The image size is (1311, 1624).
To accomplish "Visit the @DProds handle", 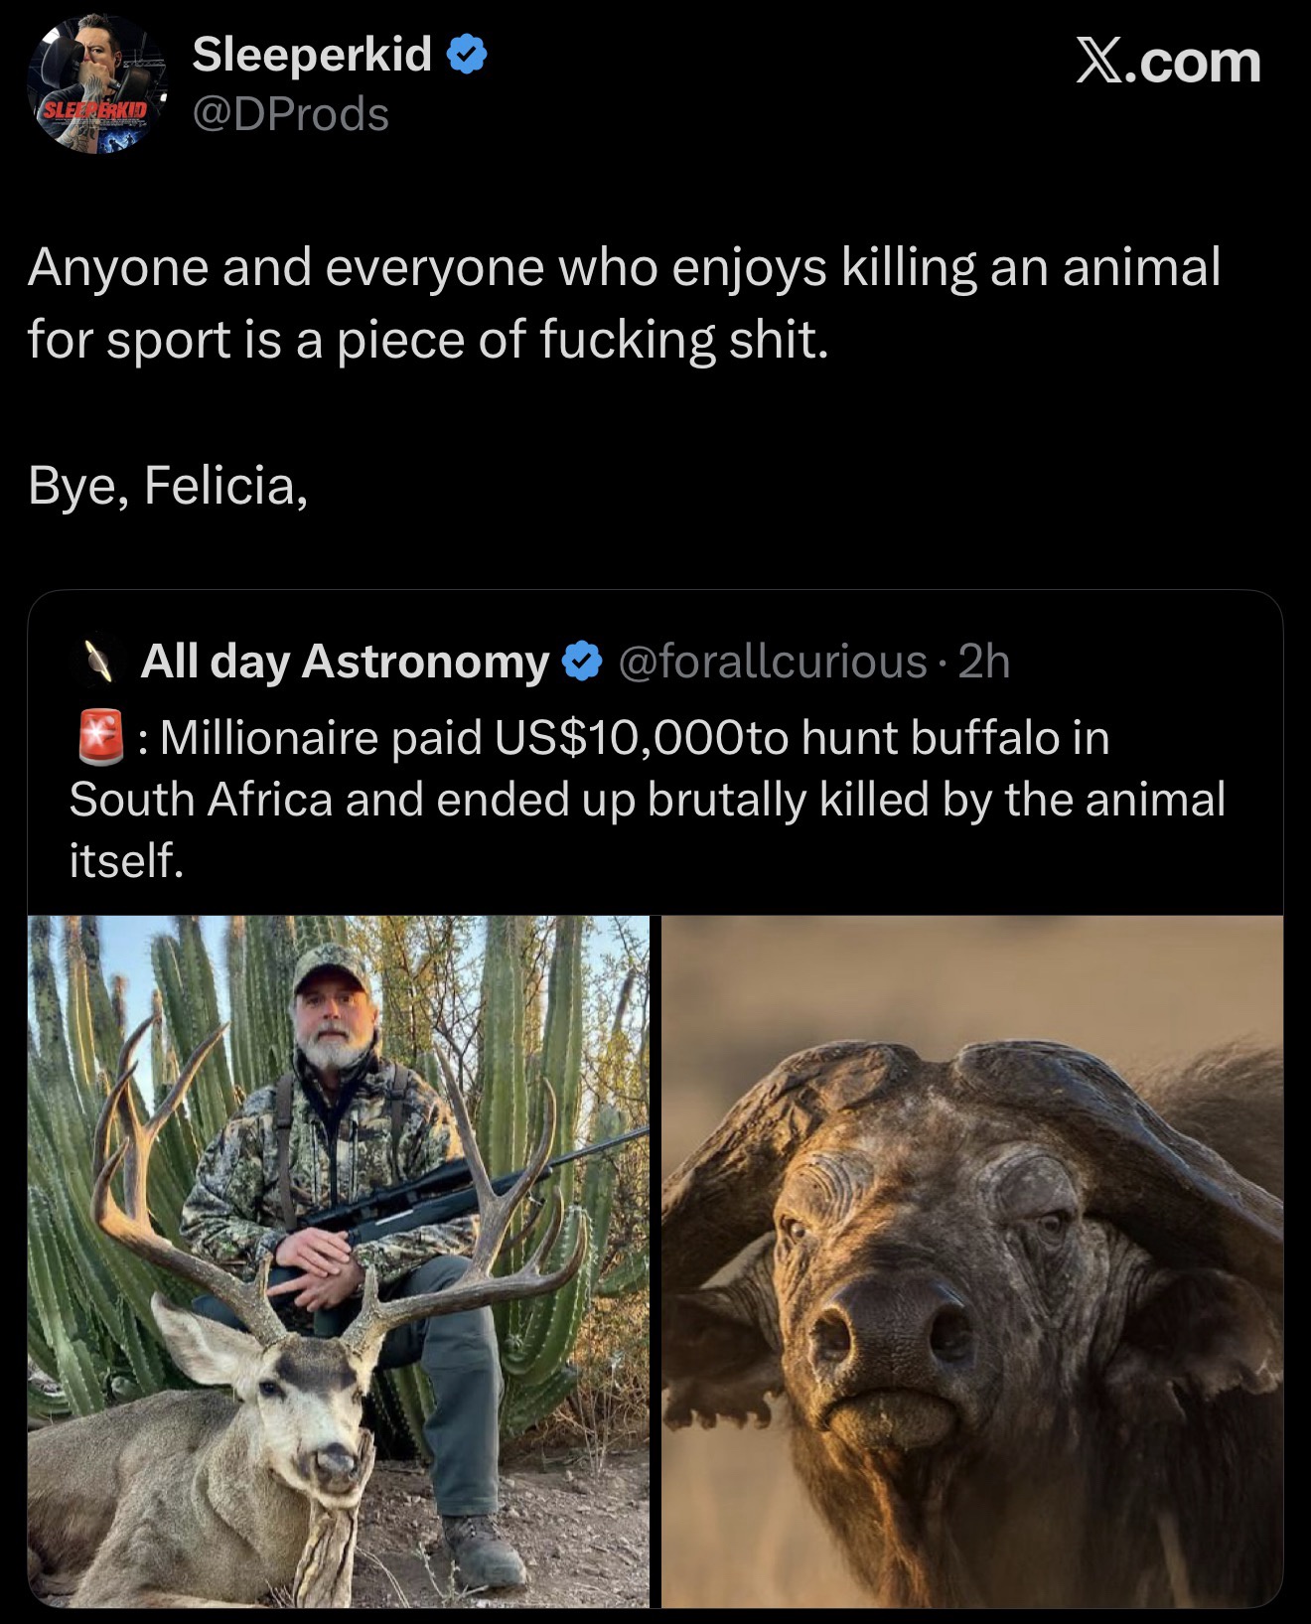I will point(290,115).
